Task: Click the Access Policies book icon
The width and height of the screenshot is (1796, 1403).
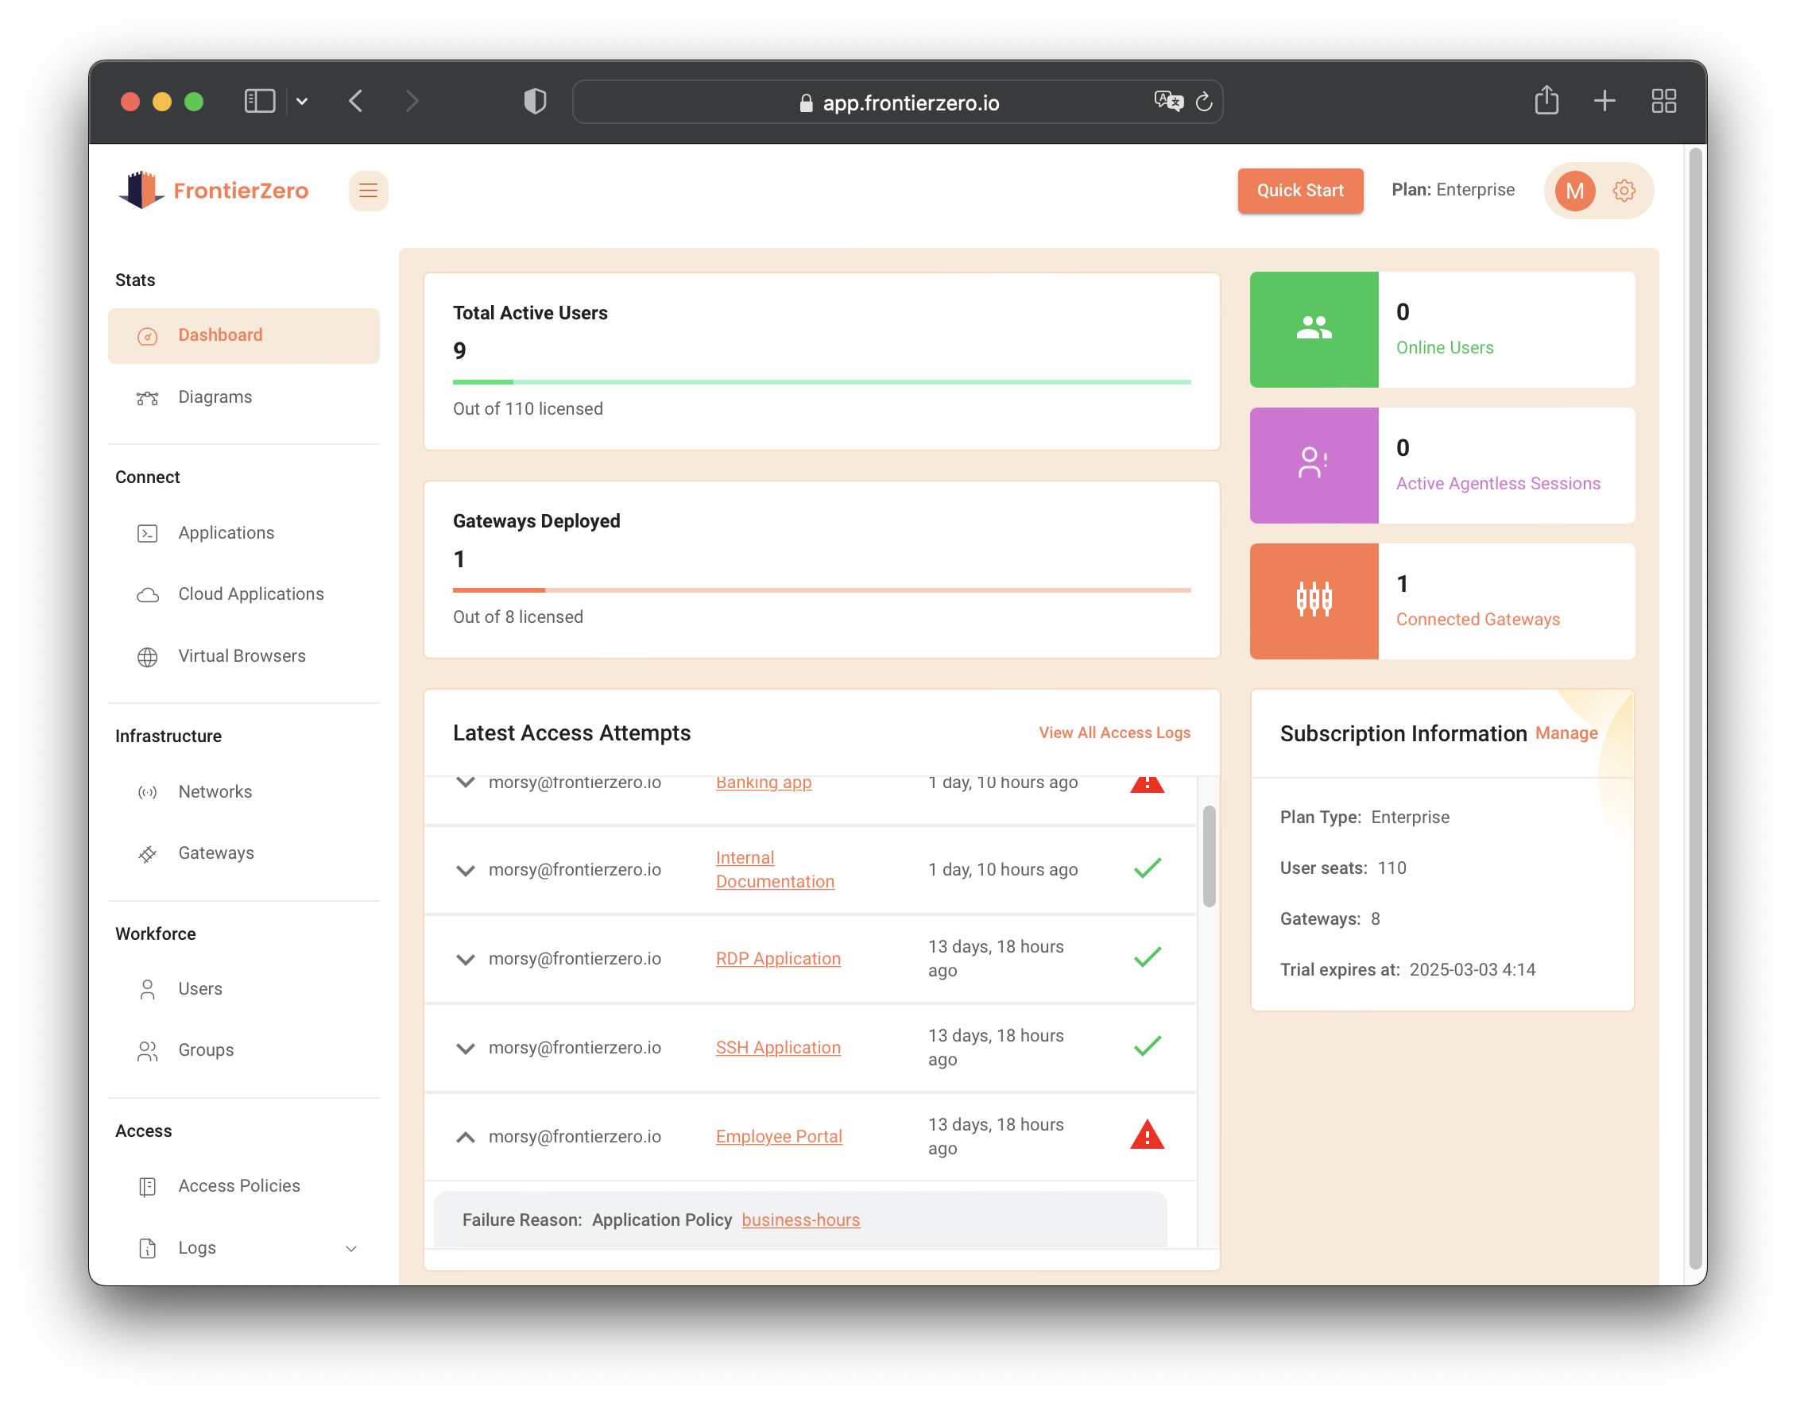Action: pos(147,1187)
